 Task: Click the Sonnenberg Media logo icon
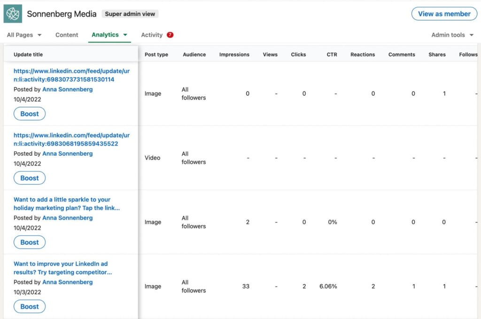13,14
